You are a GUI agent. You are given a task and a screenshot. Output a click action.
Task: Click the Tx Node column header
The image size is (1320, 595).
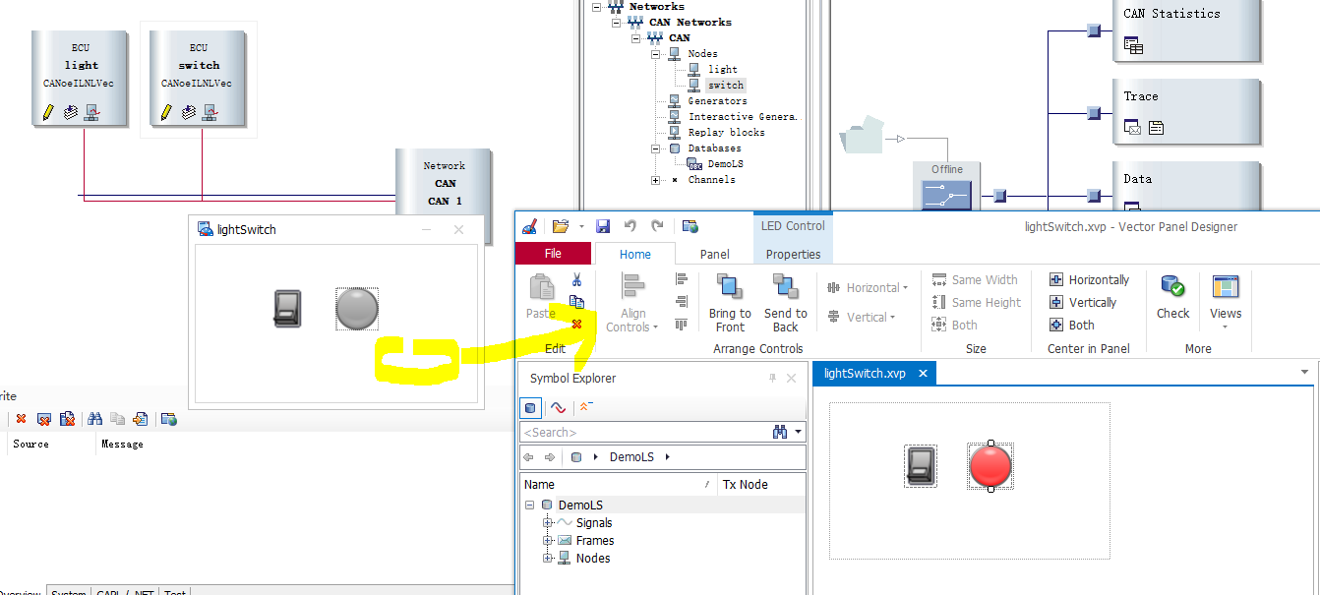click(759, 484)
